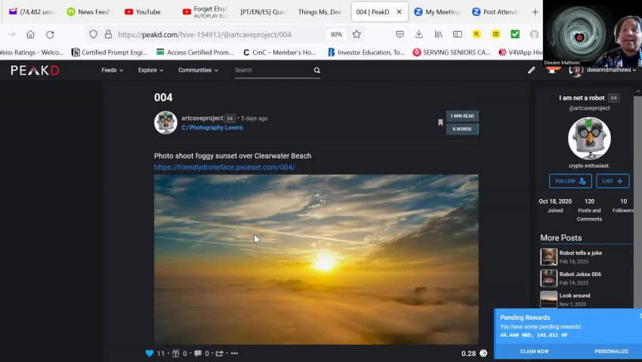Switch to the Things Ms. Dee tab

coord(319,12)
